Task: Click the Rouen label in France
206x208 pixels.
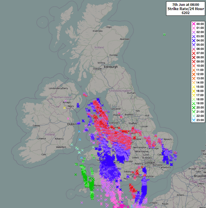Action: pos(165,204)
